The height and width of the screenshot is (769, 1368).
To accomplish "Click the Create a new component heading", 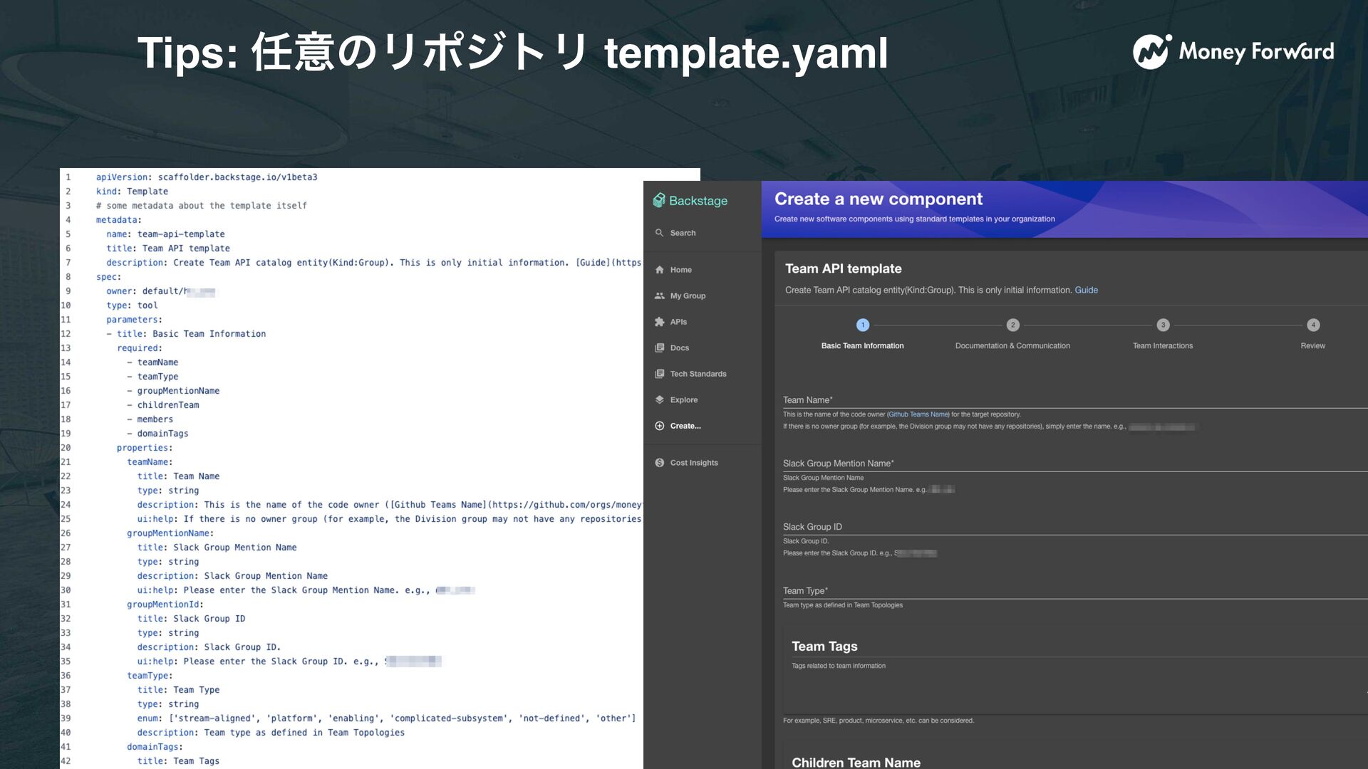I will [x=879, y=199].
